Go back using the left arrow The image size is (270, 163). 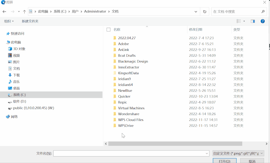pyautogui.click(x=4, y=11)
